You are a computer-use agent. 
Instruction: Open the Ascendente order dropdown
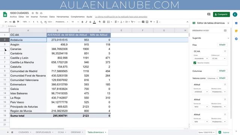click(201, 58)
